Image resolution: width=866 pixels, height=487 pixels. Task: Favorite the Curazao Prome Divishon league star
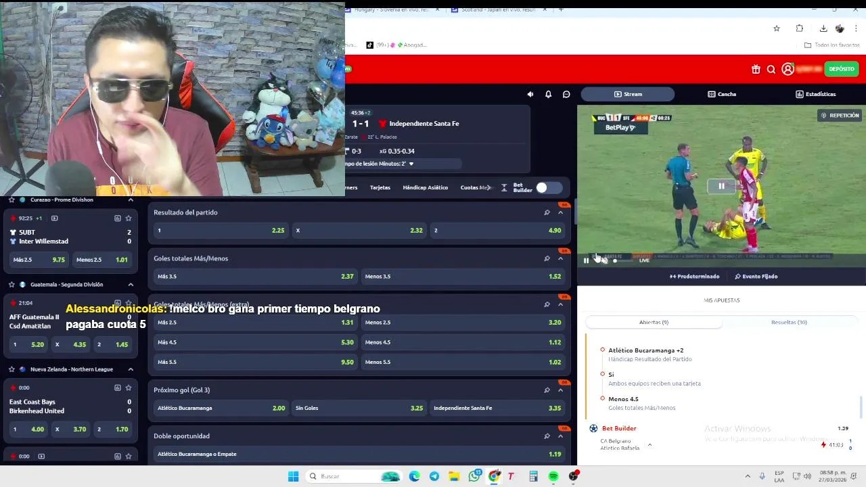[x=12, y=200]
